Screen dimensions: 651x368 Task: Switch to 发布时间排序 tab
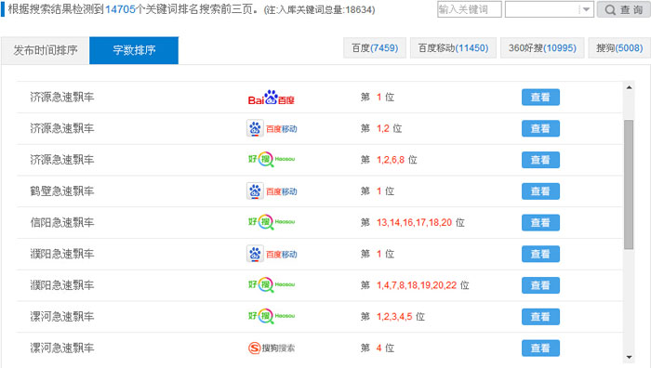point(46,50)
